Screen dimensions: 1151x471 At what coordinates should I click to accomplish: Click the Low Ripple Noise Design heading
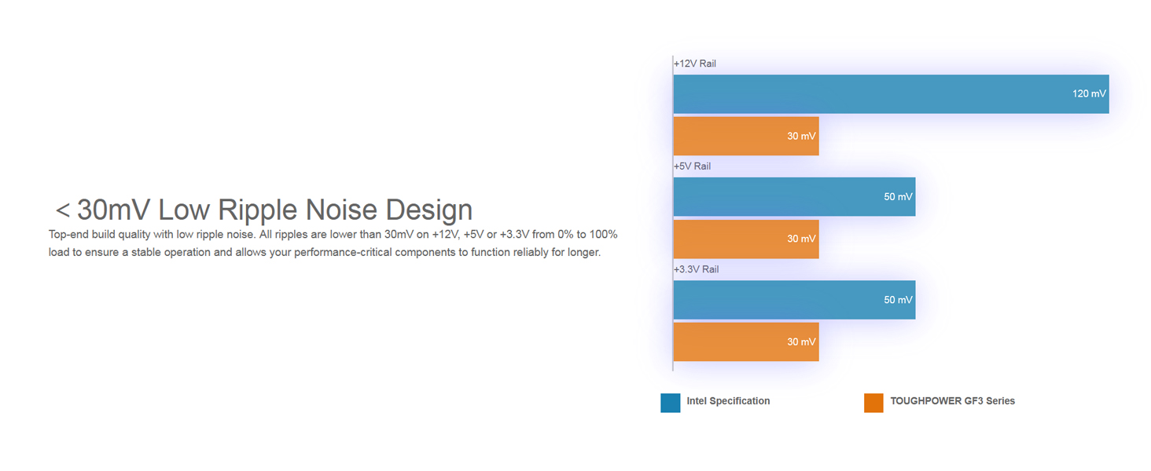pos(264,210)
